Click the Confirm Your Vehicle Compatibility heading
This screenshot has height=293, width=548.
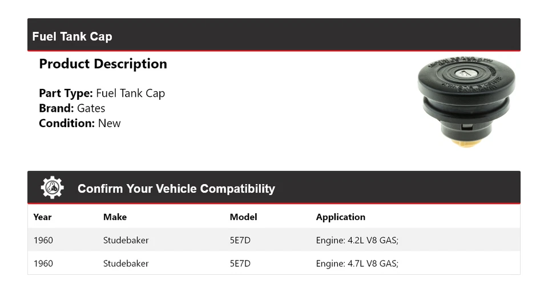pyautogui.click(x=176, y=189)
